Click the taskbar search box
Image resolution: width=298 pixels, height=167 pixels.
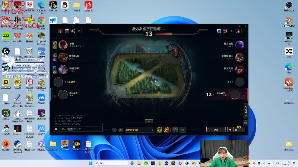(111, 163)
